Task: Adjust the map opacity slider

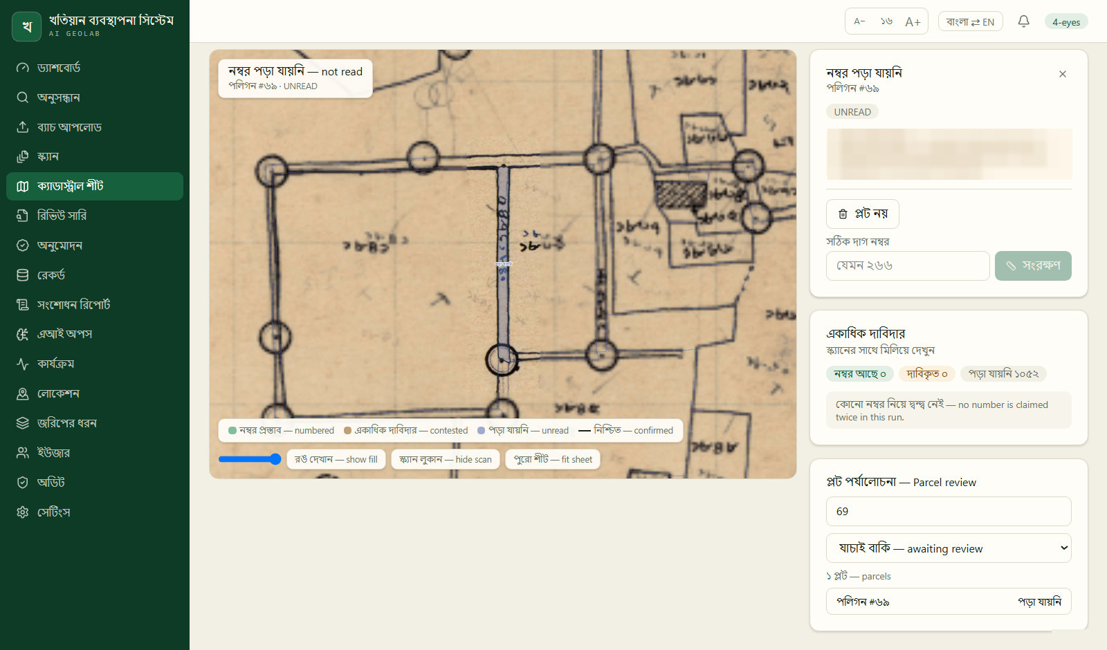Action: tap(250, 459)
